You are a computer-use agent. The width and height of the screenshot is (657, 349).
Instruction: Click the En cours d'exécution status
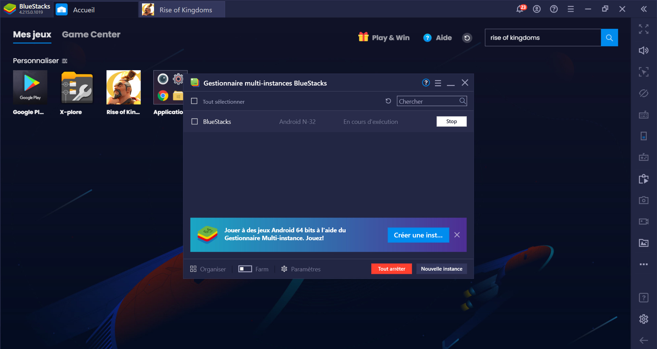click(x=371, y=122)
